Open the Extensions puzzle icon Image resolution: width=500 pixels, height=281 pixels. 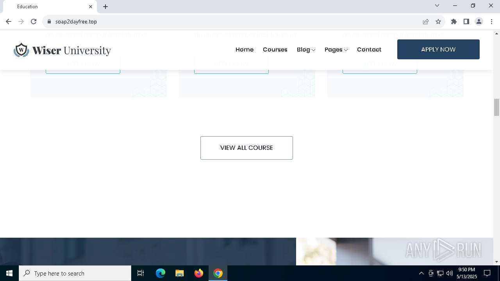tap(454, 21)
